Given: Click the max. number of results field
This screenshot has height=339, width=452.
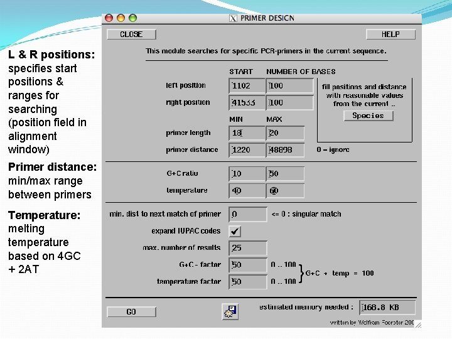Looking at the screenshot, I should click(248, 248).
